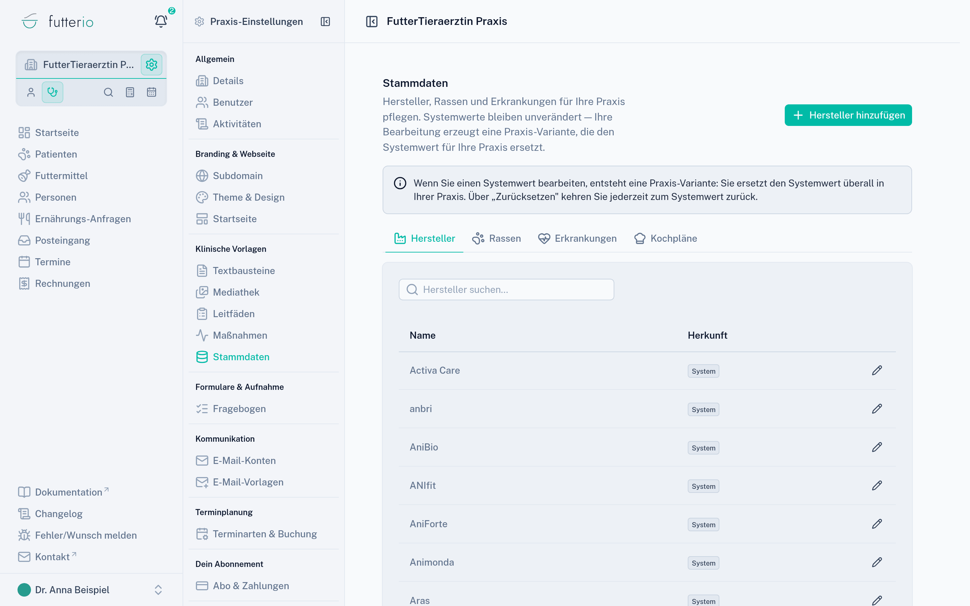The width and height of the screenshot is (970, 606).
Task: Open the calendar icon in sidebar toolbar
Action: (x=152, y=92)
